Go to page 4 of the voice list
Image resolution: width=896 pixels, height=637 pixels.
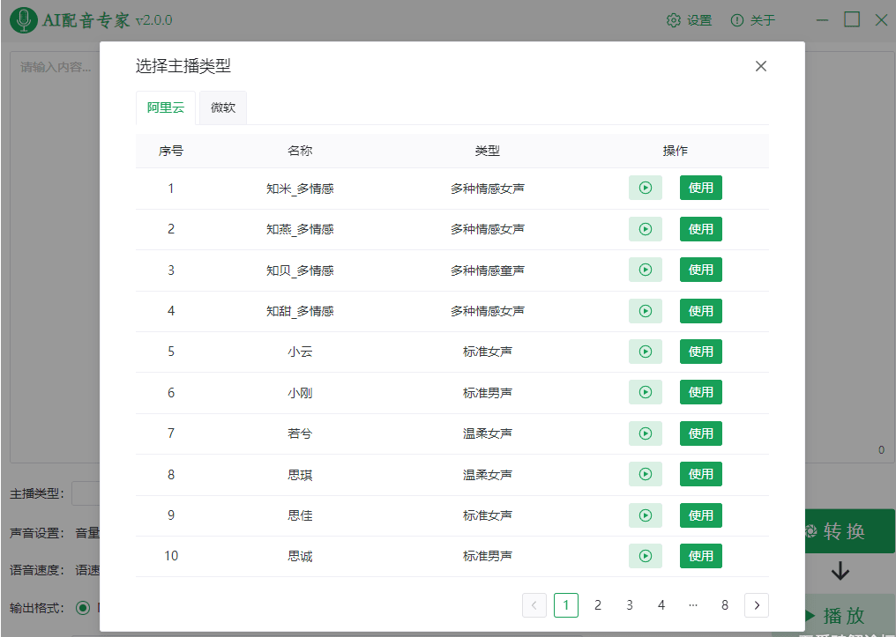click(x=661, y=605)
